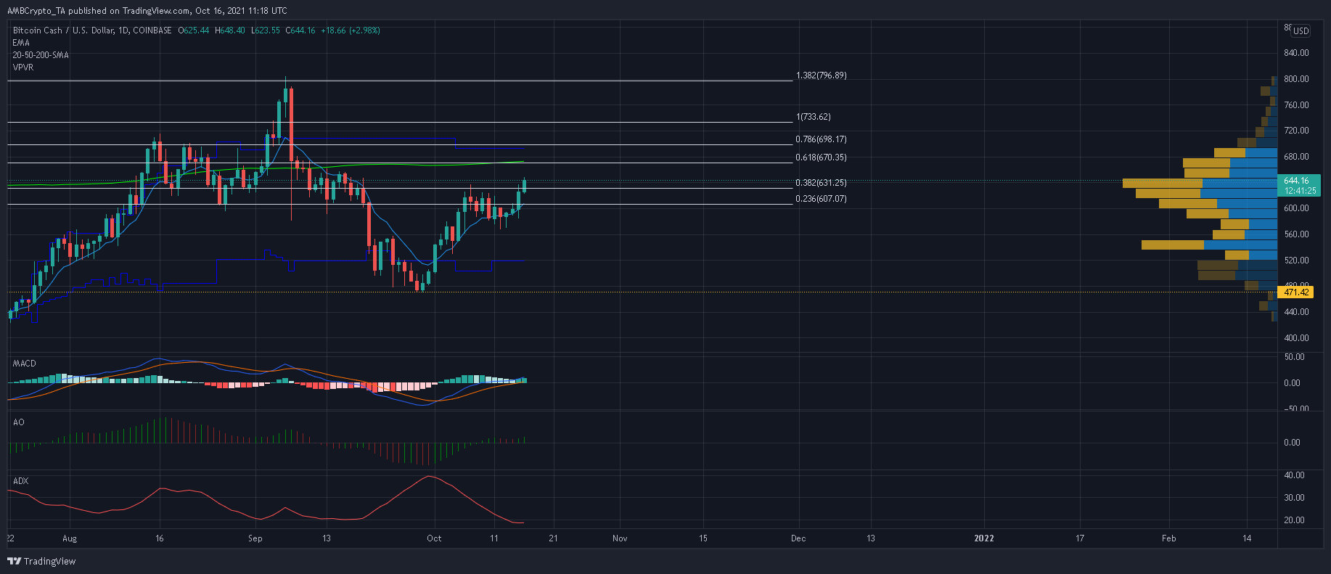Click the +18.66 (+2.98%) change value

(x=351, y=30)
